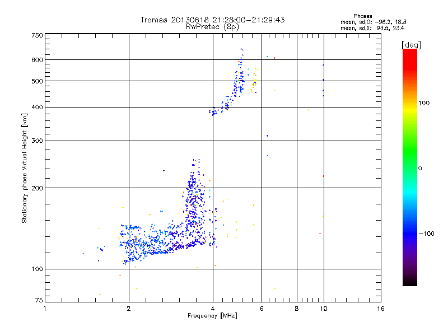The image size is (448, 336).
Task: Click the '[deg]' colorbar unit label
Action: click(411, 45)
